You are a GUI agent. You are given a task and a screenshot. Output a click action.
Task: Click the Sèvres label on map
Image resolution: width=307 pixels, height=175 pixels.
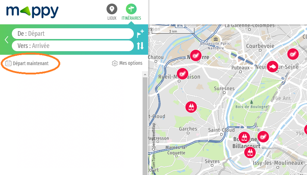coord(212,161)
